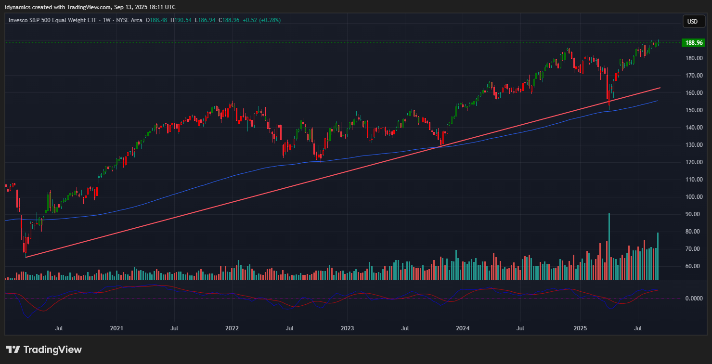Screen dimensions: 712x364
Task: Click the tallest volume bar in 2025
Action: coord(609,246)
